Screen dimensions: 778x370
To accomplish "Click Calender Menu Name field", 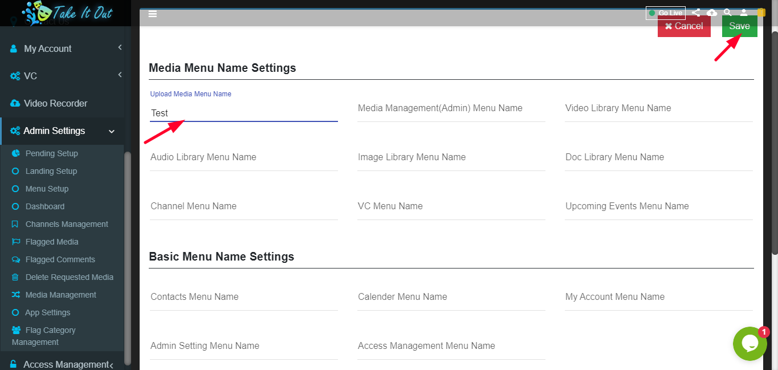I will (x=451, y=297).
